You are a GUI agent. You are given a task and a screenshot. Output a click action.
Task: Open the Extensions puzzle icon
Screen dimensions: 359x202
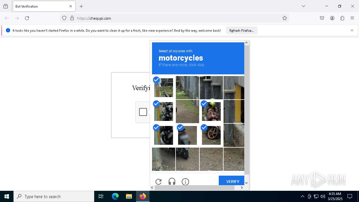pos(342,18)
